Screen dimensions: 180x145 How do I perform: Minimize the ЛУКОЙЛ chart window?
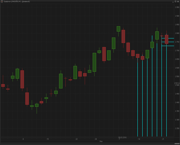(173, 2)
